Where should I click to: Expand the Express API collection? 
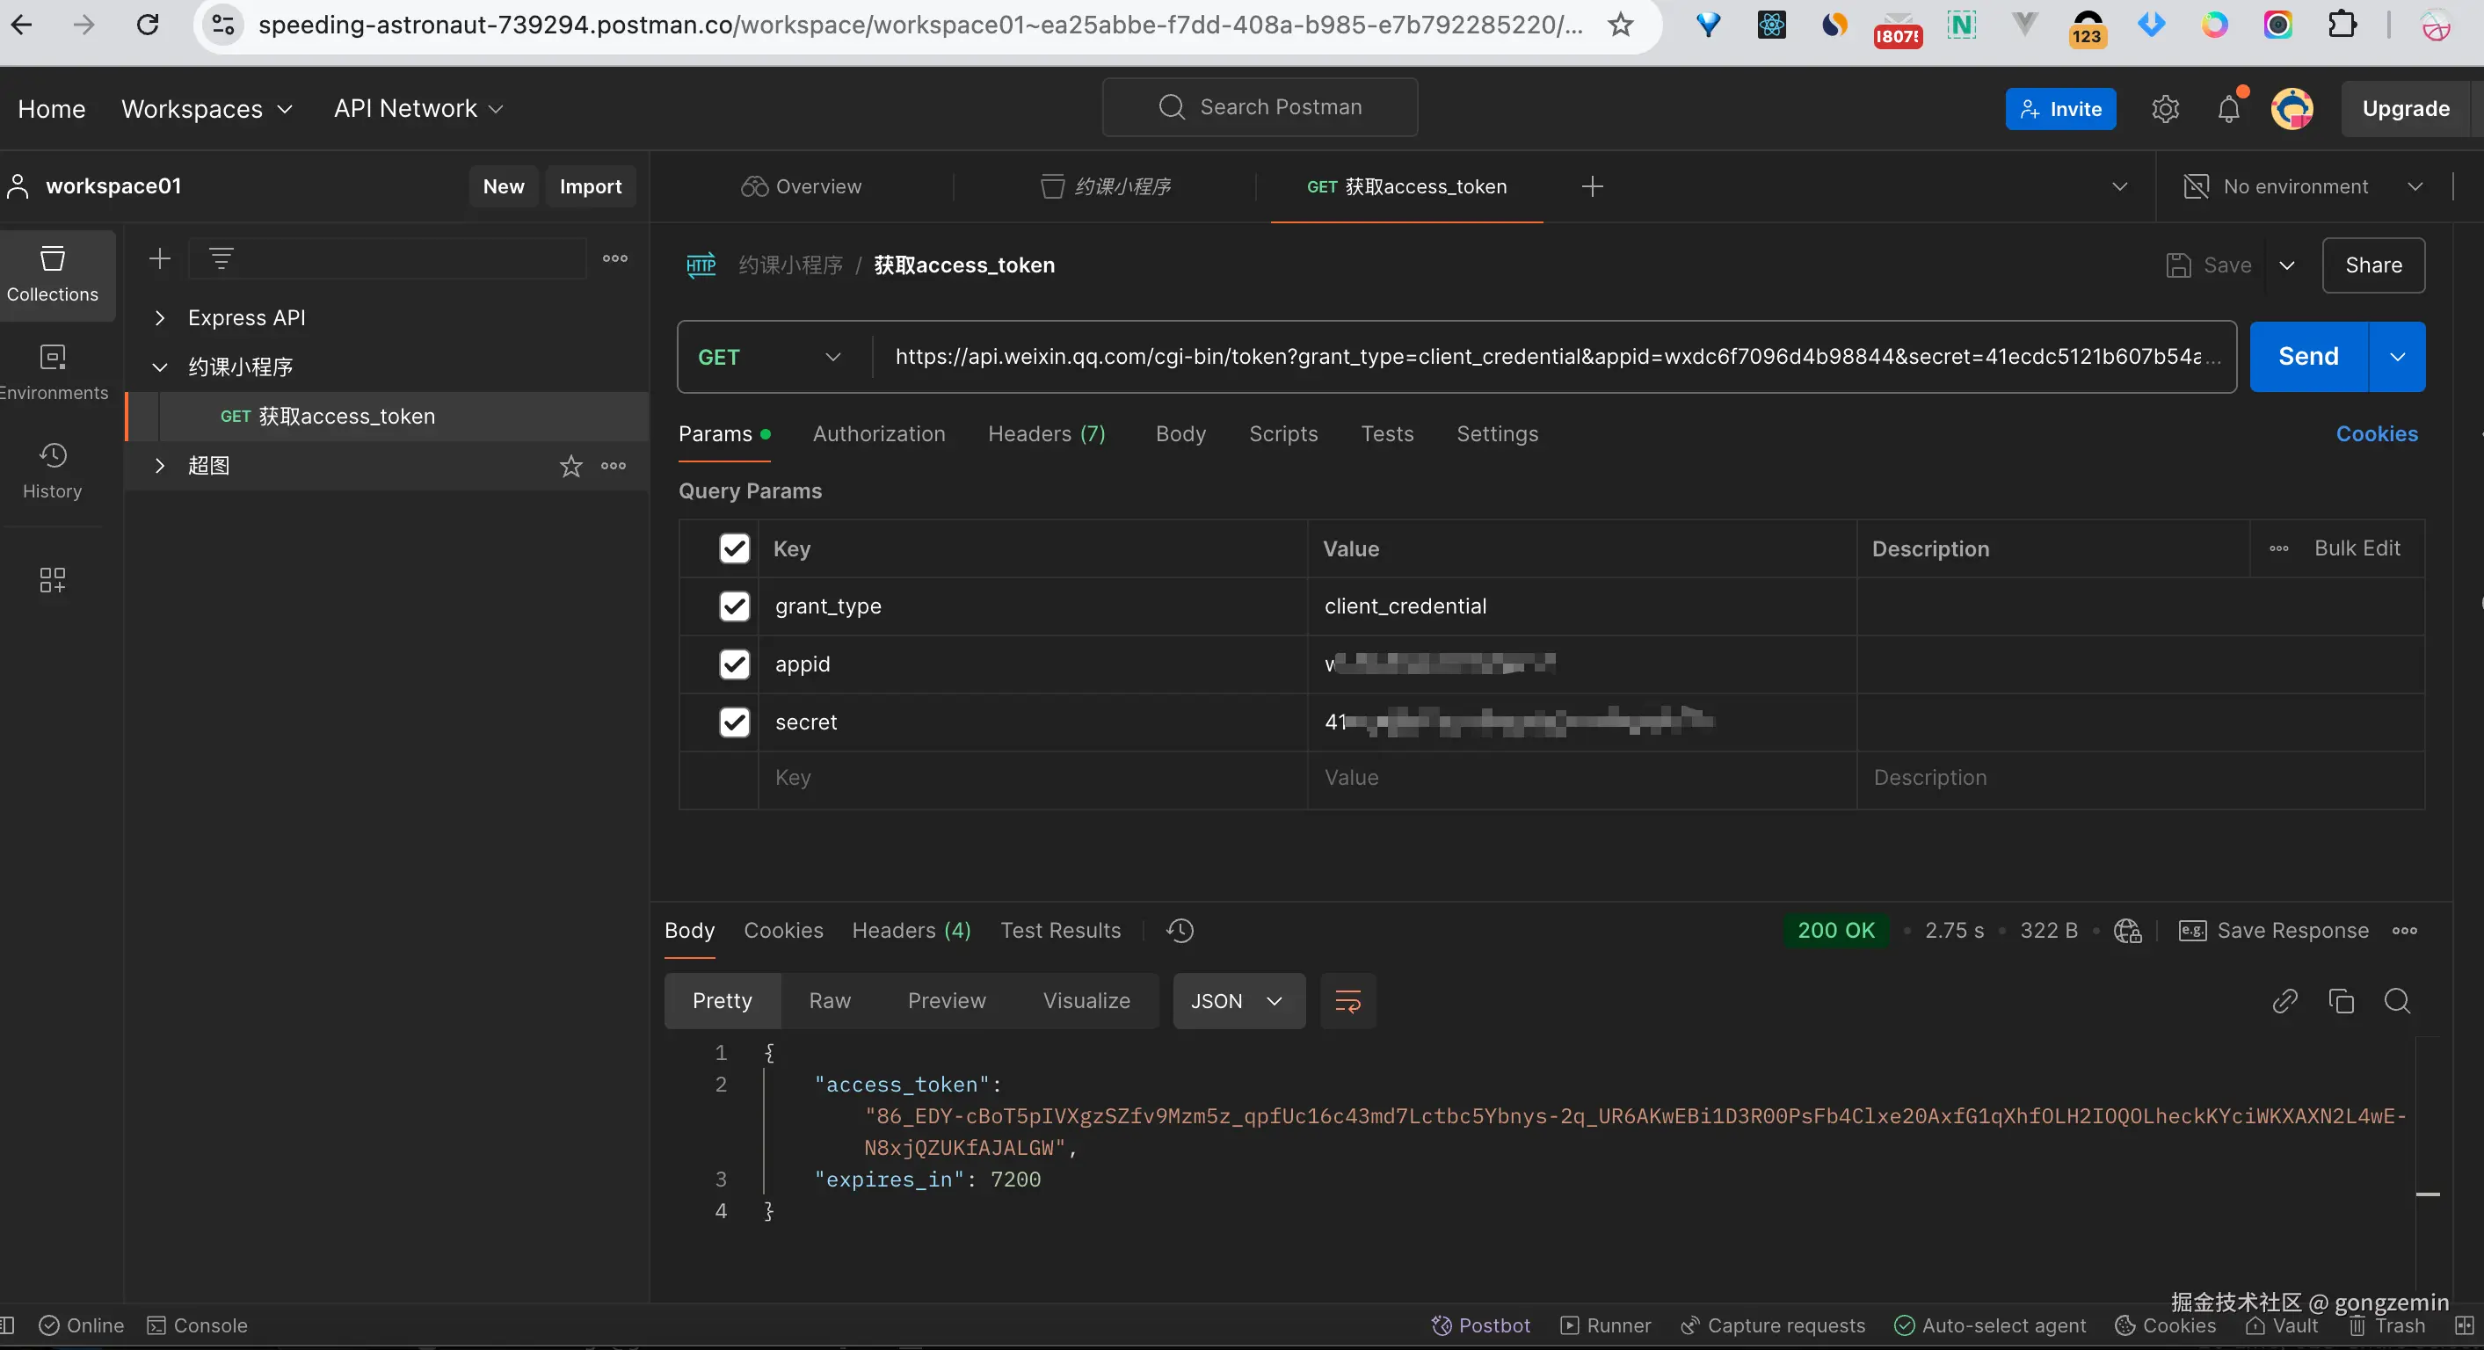point(160,318)
